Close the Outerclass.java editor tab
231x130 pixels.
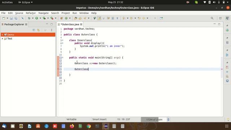click(x=81, y=24)
